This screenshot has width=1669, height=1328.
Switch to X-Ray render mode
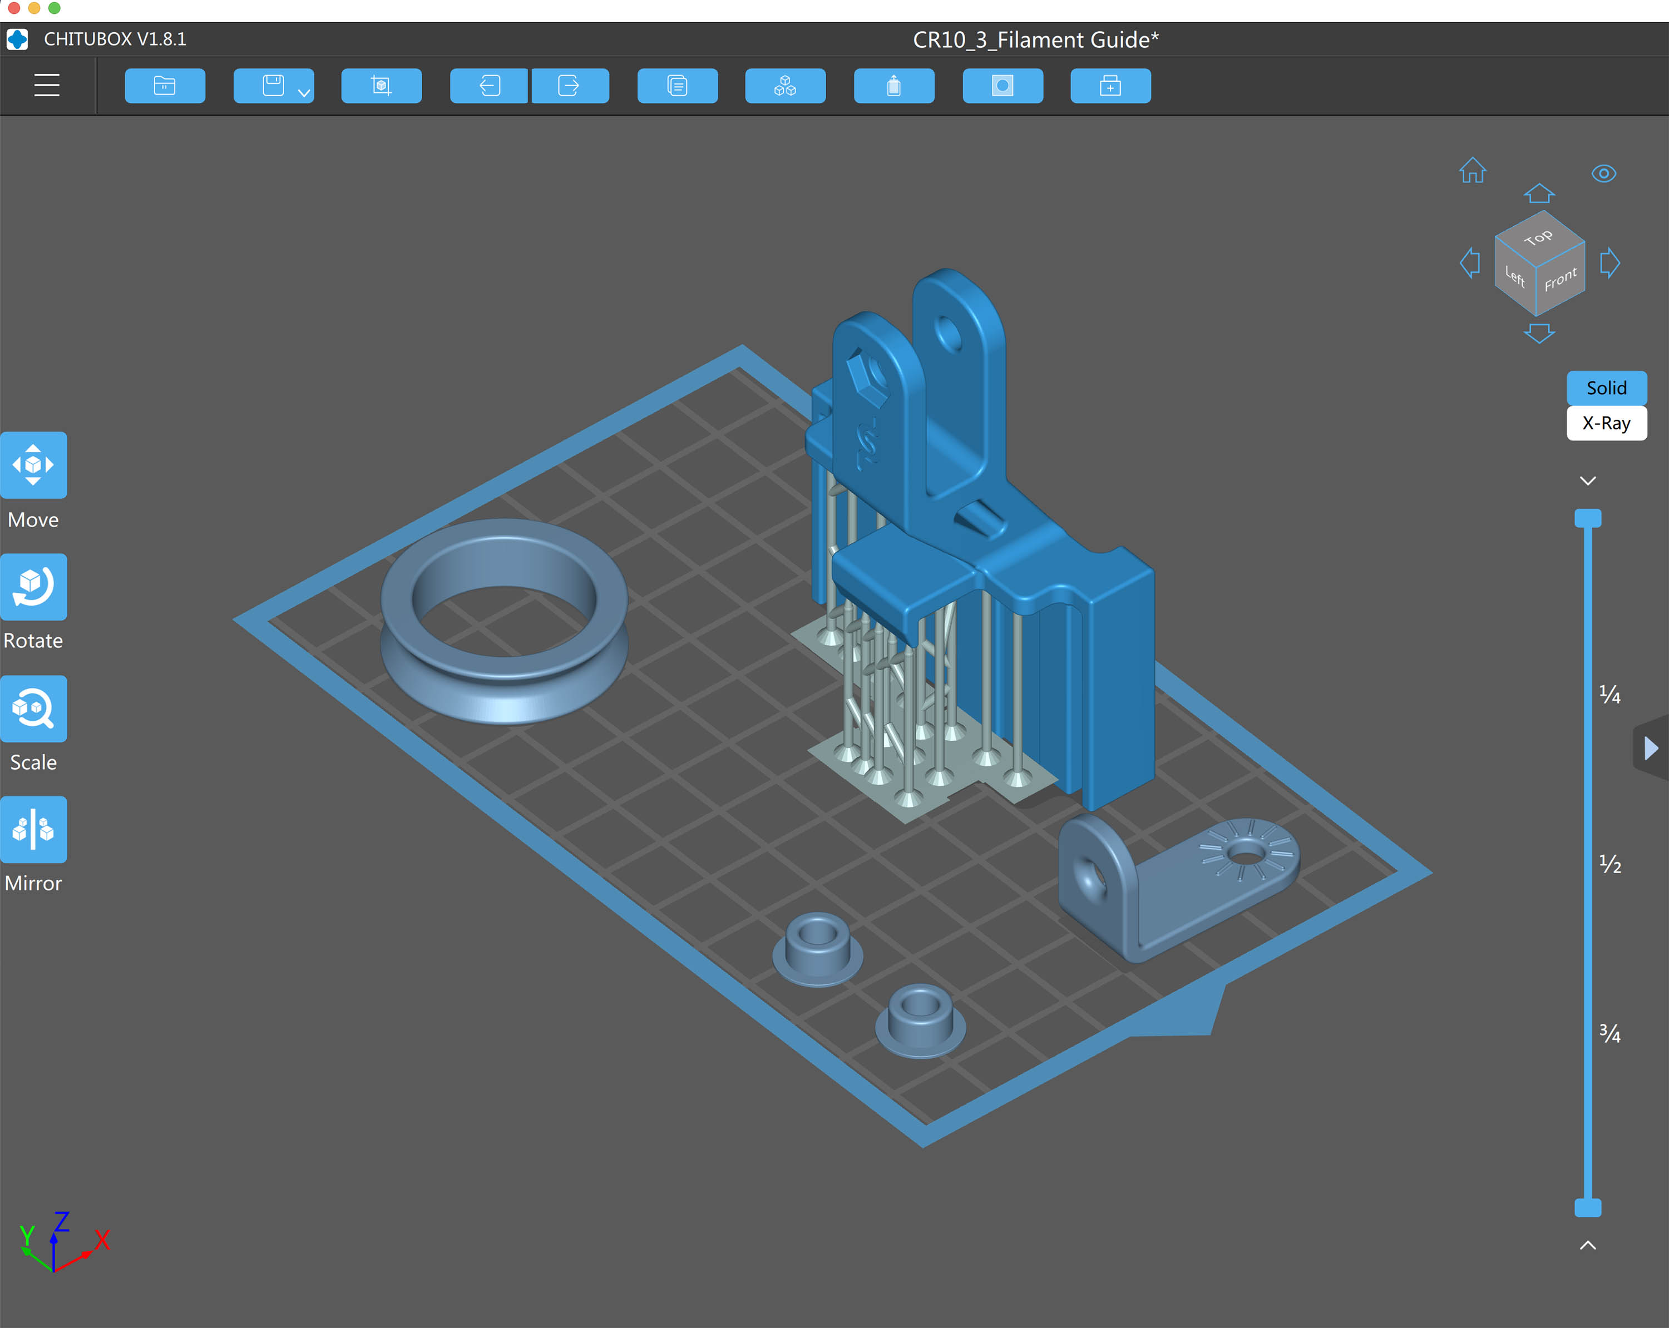(x=1606, y=423)
